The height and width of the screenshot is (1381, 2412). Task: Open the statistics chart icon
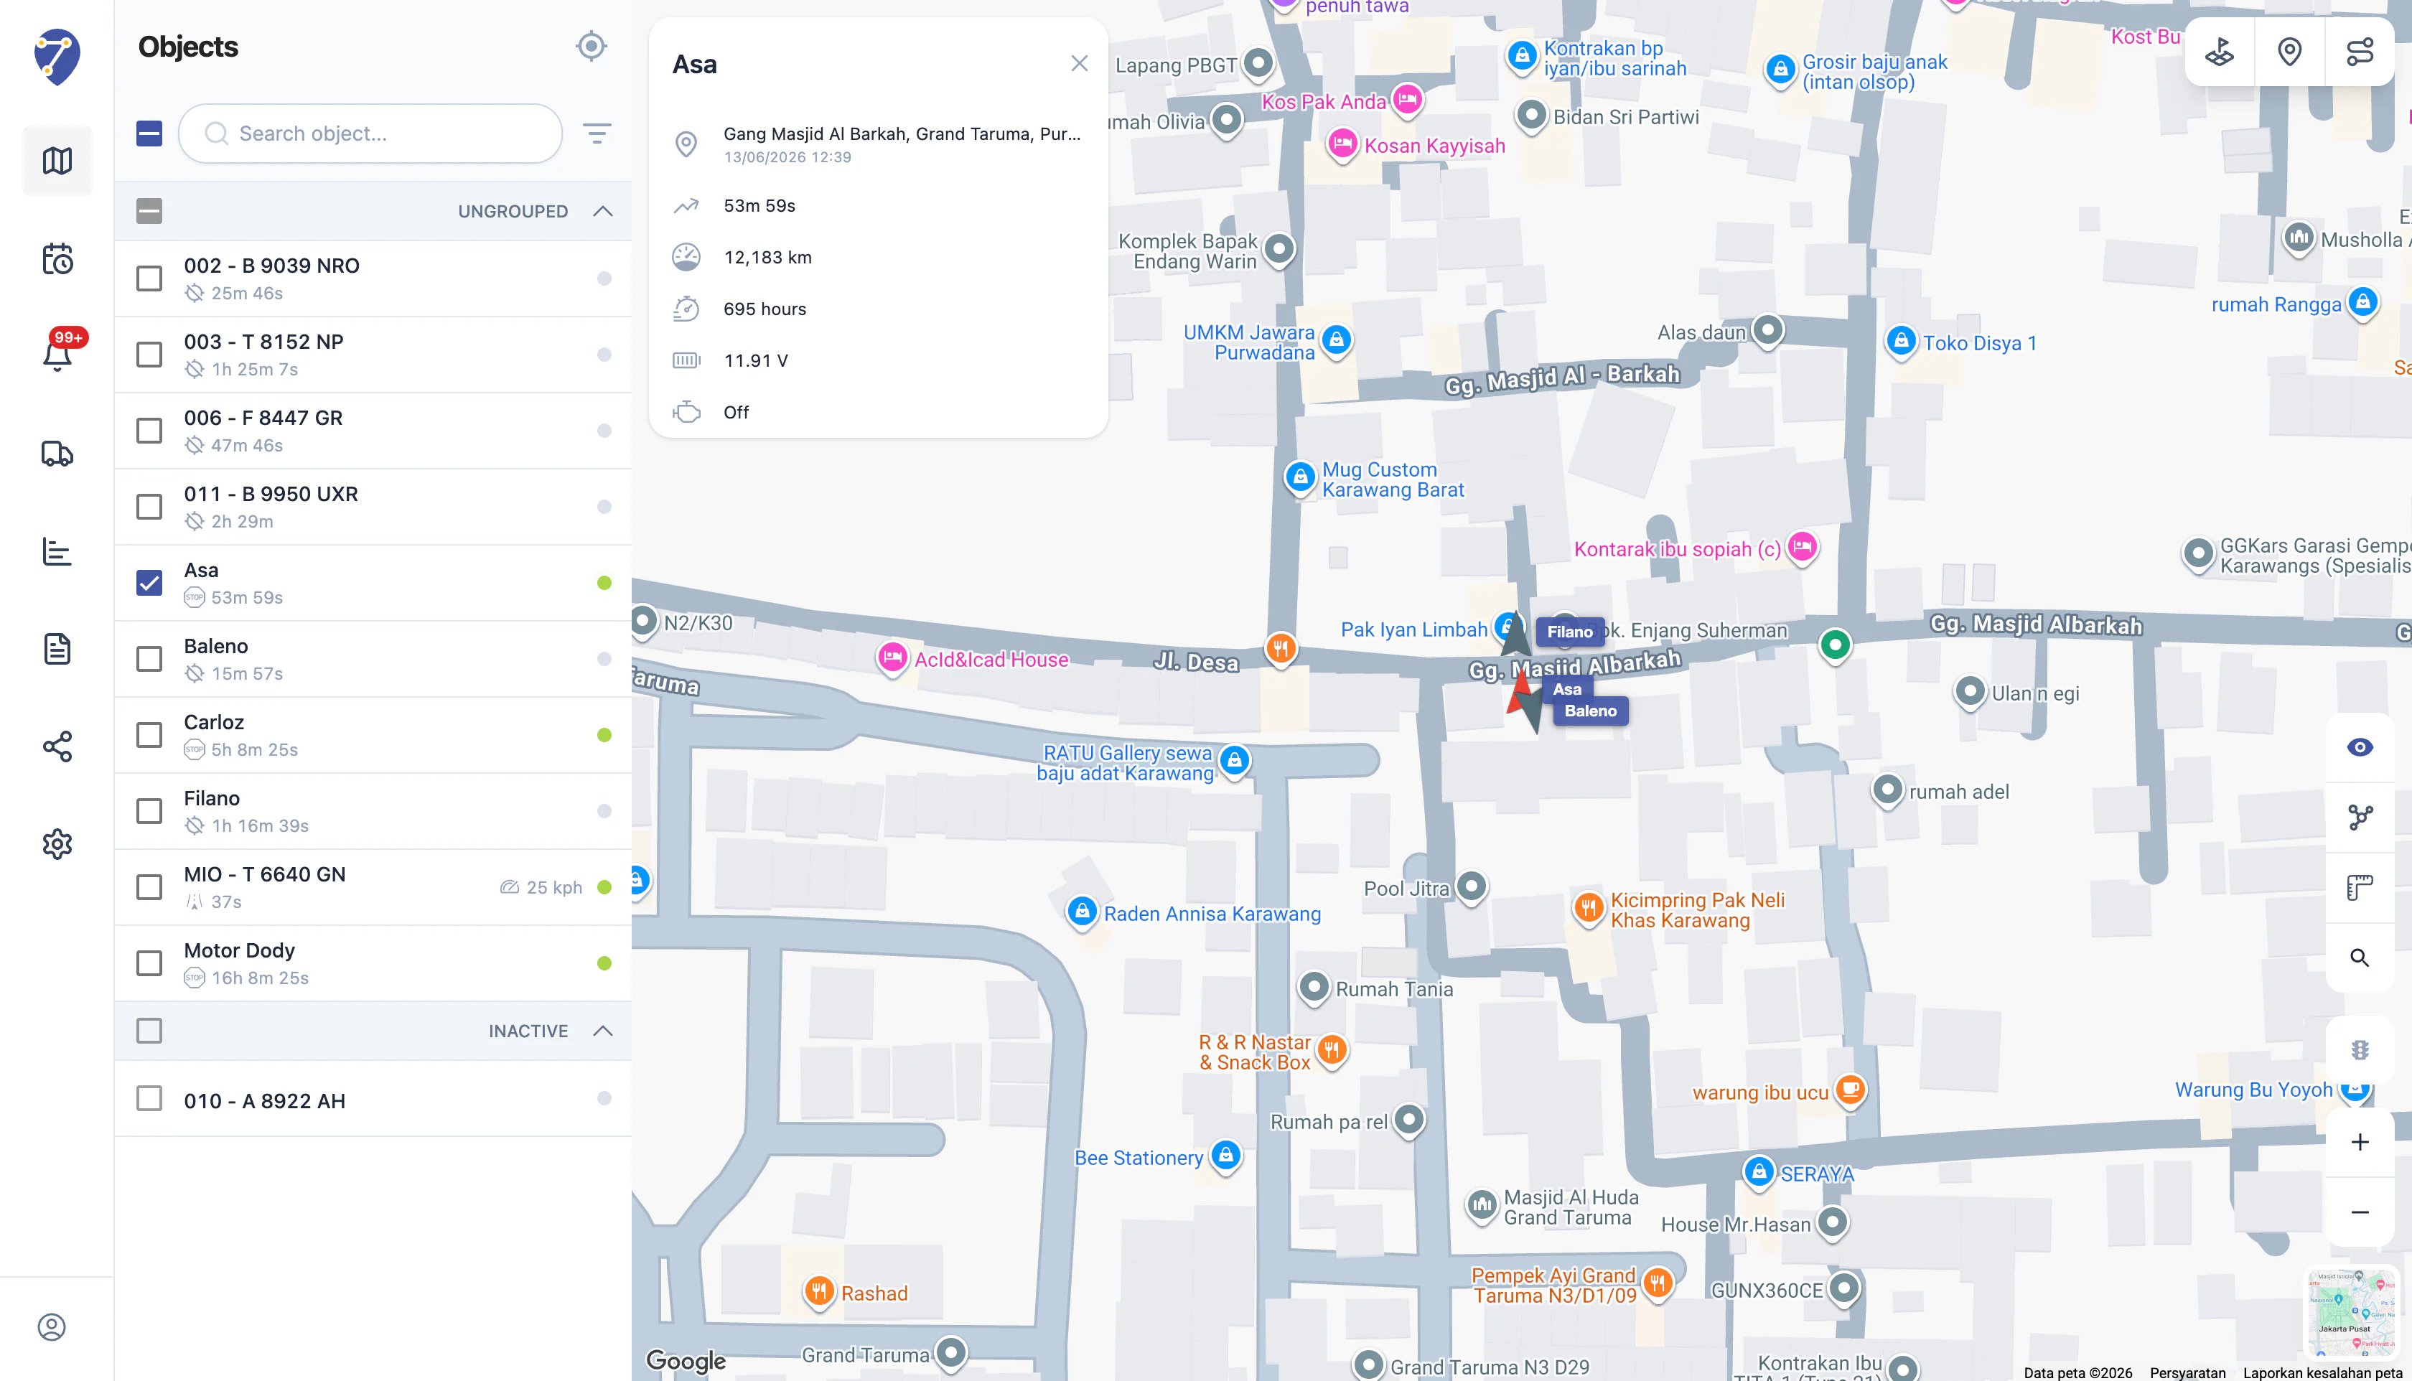[x=57, y=551]
